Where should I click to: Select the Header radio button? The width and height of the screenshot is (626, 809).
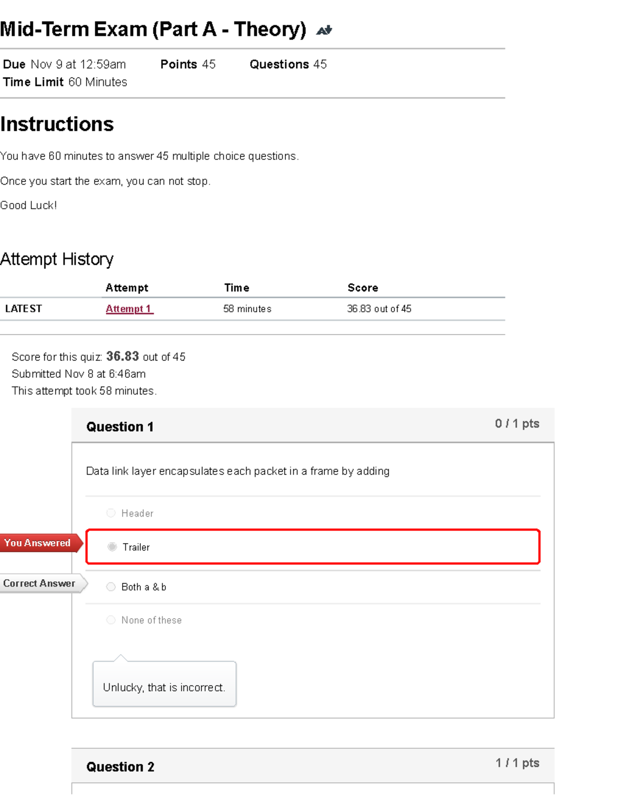point(111,513)
